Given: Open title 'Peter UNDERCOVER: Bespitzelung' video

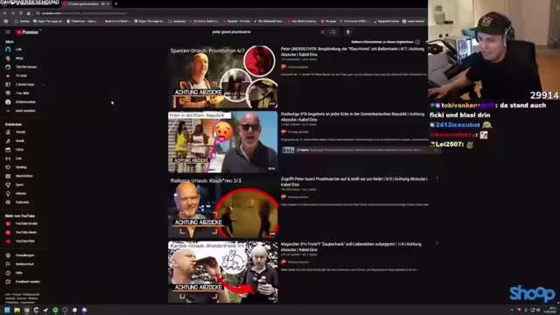Looking at the screenshot, I should 352,52.
